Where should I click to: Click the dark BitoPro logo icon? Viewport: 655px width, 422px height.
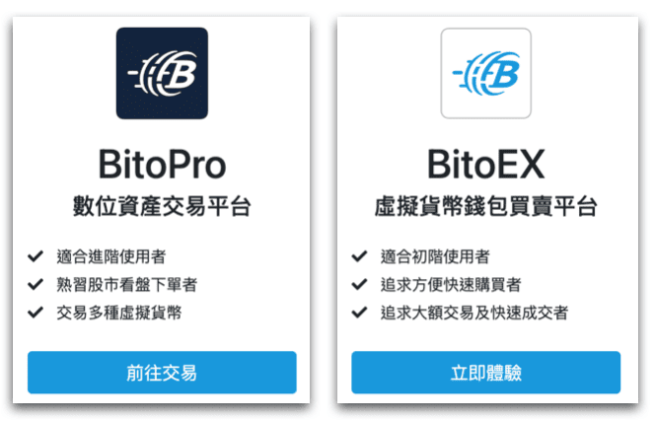point(162,74)
